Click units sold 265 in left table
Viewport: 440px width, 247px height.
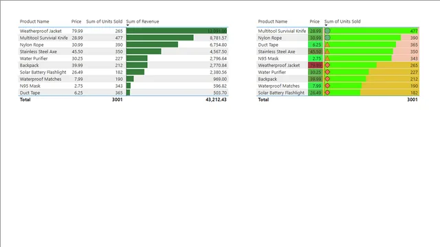coord(119,31)
